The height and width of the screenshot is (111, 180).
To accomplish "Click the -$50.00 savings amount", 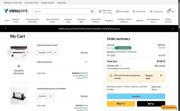I will [162, 48].
